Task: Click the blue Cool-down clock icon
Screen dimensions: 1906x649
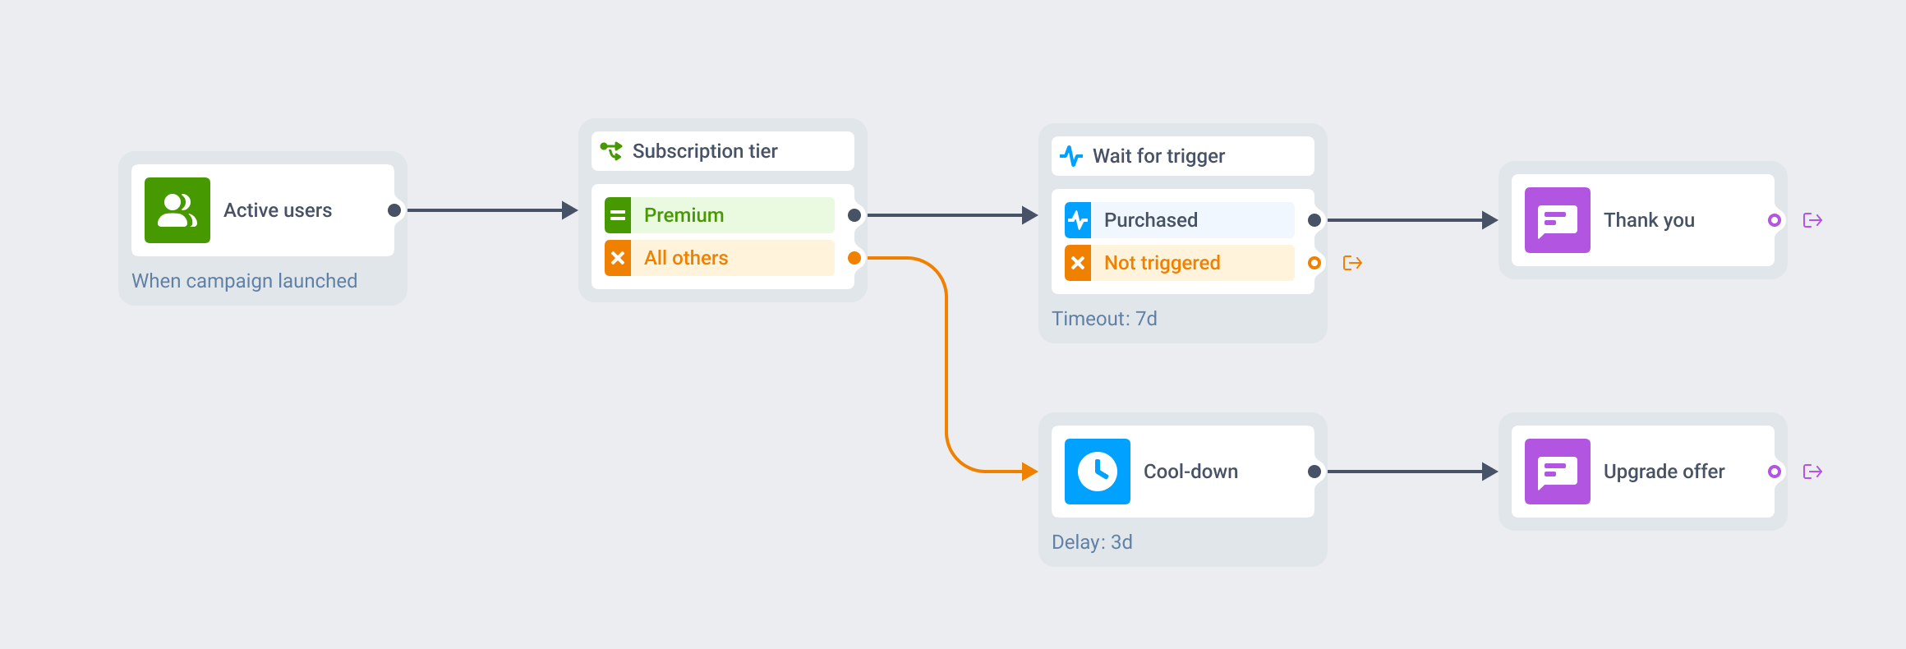Action: 1098,472
